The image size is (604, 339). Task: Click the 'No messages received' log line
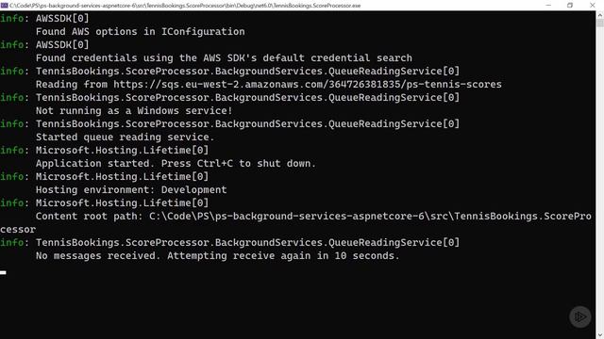[218, 255]
